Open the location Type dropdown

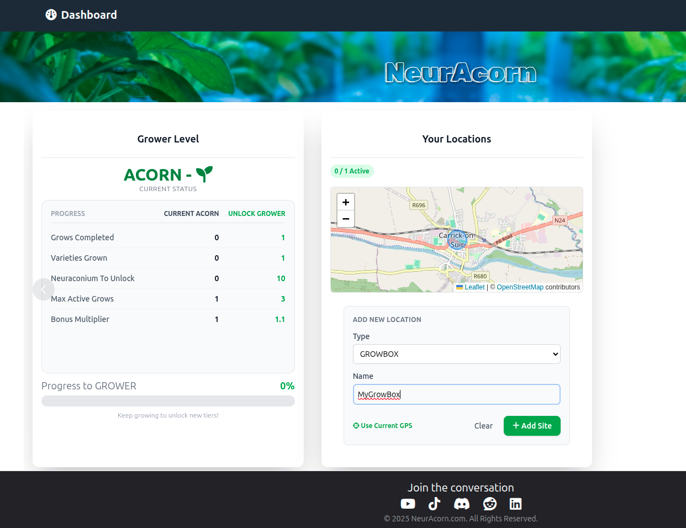[x=456, y=354]
